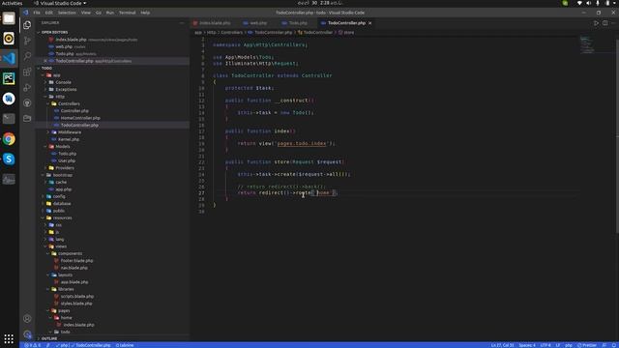
Task: Open nav.blade.php in components folder
Action: [74, 268]
